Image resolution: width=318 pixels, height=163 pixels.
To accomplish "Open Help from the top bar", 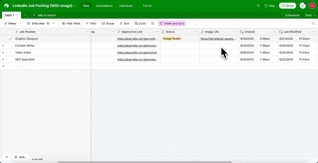I will (x=269, y=6).
